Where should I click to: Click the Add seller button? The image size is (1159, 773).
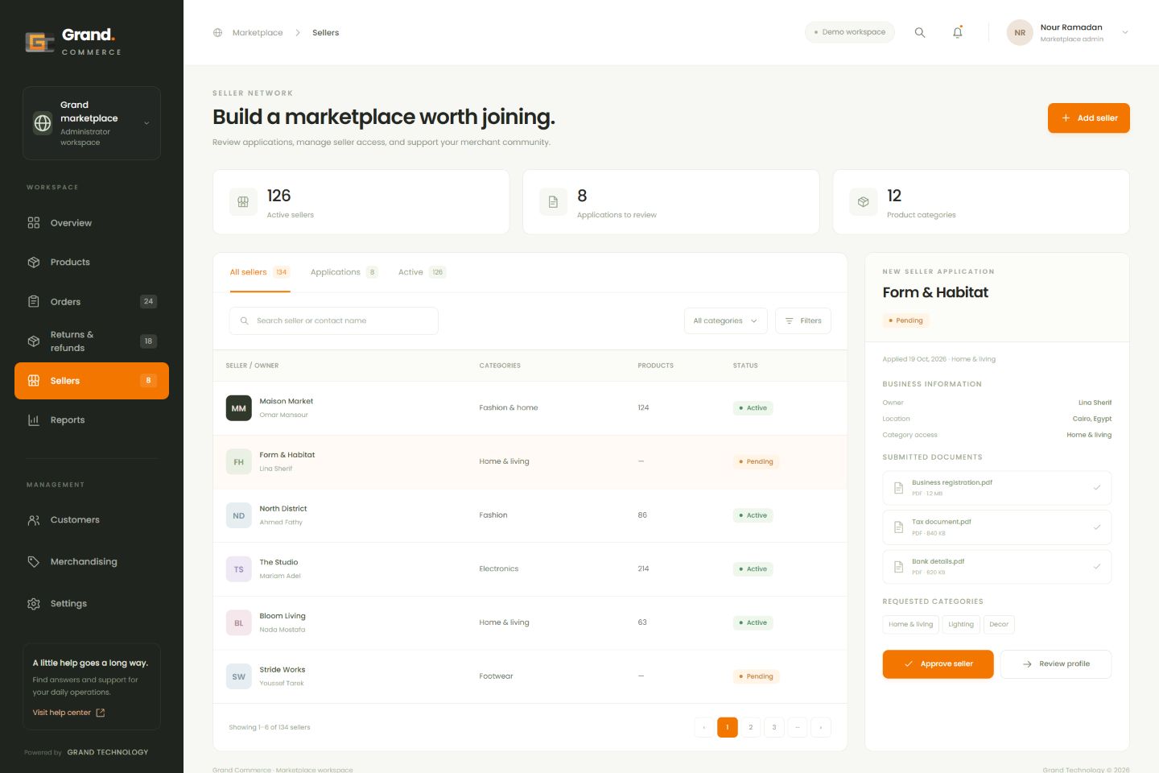pyautogui.click(x=1088, y=118)
